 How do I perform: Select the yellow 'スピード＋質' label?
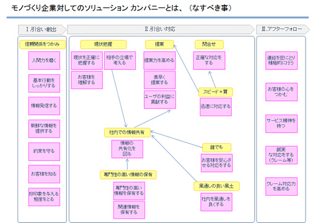(216, 92)
